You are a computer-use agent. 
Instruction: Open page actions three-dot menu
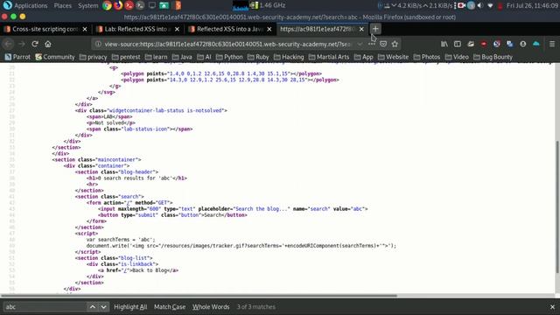coord(371,44)
